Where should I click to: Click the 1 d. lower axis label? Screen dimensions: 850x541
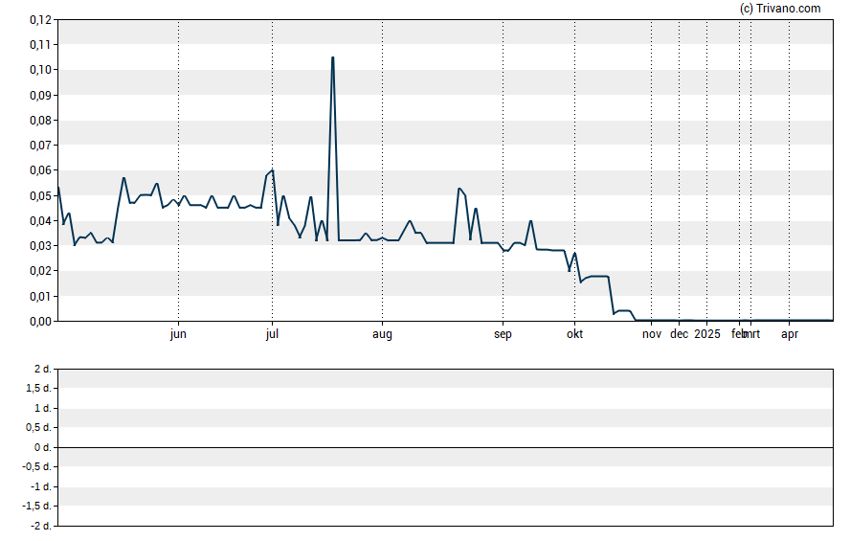(43, 408)
